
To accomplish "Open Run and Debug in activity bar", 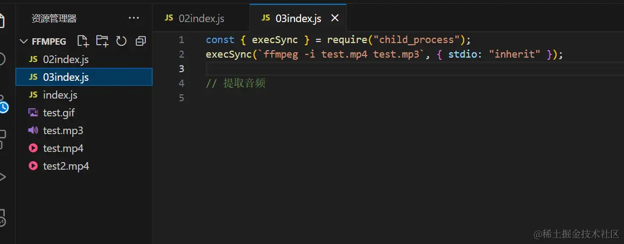I will tap(2, 177).
